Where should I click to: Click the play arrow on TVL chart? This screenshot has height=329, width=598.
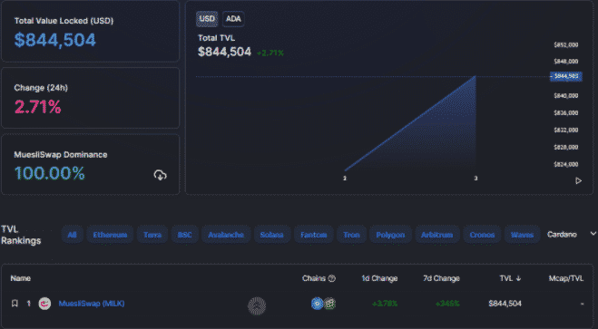579,181
